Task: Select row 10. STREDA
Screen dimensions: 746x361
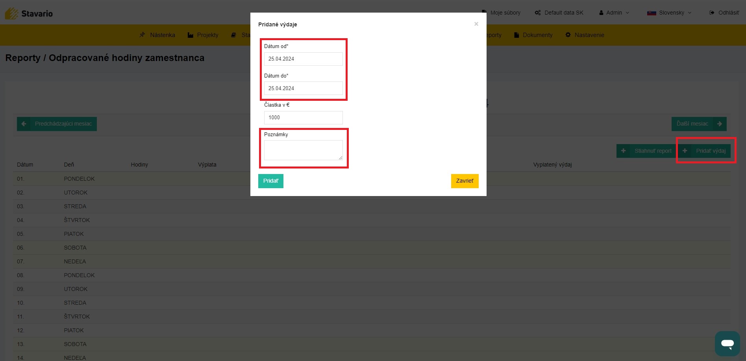Action: (x=372, y=303)
